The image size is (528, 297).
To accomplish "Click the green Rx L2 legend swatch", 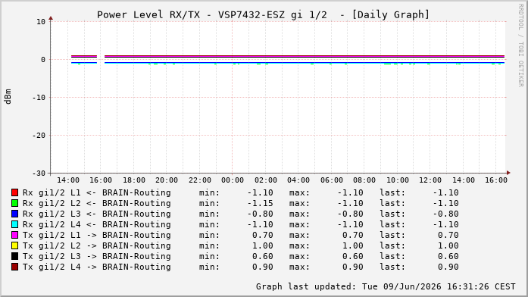I will click(14, 203).
